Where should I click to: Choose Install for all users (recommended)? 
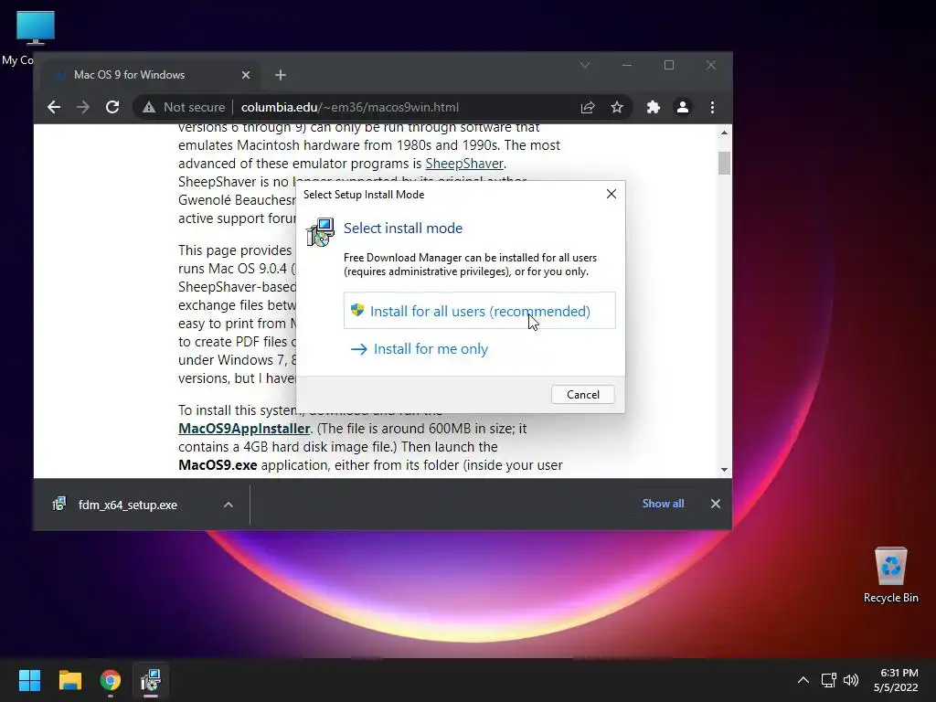pyautogui.click(x=479, y=311)
